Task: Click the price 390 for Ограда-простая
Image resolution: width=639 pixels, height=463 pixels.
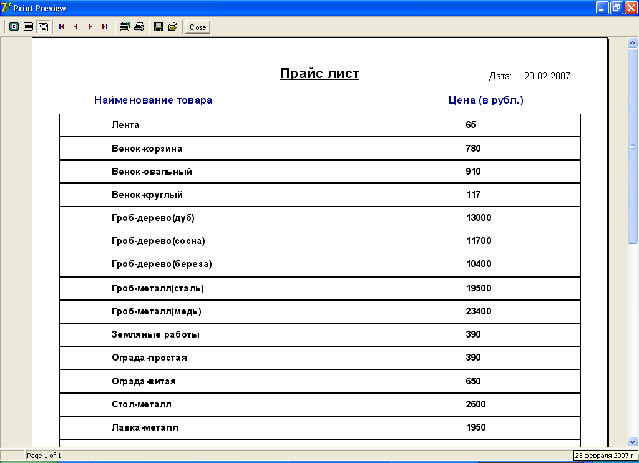Action: [x=473, y=358]
